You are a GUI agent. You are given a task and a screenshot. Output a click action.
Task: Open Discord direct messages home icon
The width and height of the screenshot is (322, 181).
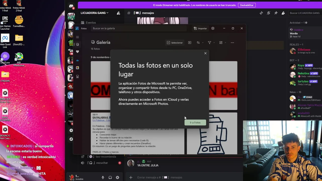tap(71, 6)
